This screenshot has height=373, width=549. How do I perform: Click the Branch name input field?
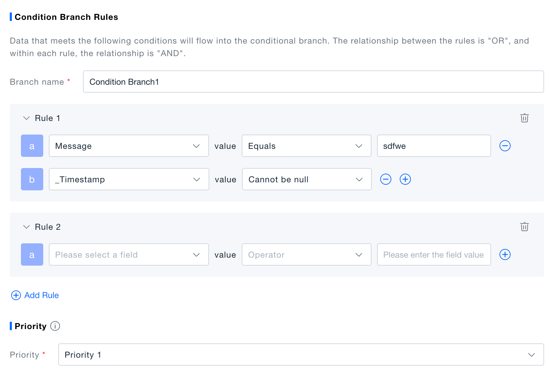pos(313,82)
